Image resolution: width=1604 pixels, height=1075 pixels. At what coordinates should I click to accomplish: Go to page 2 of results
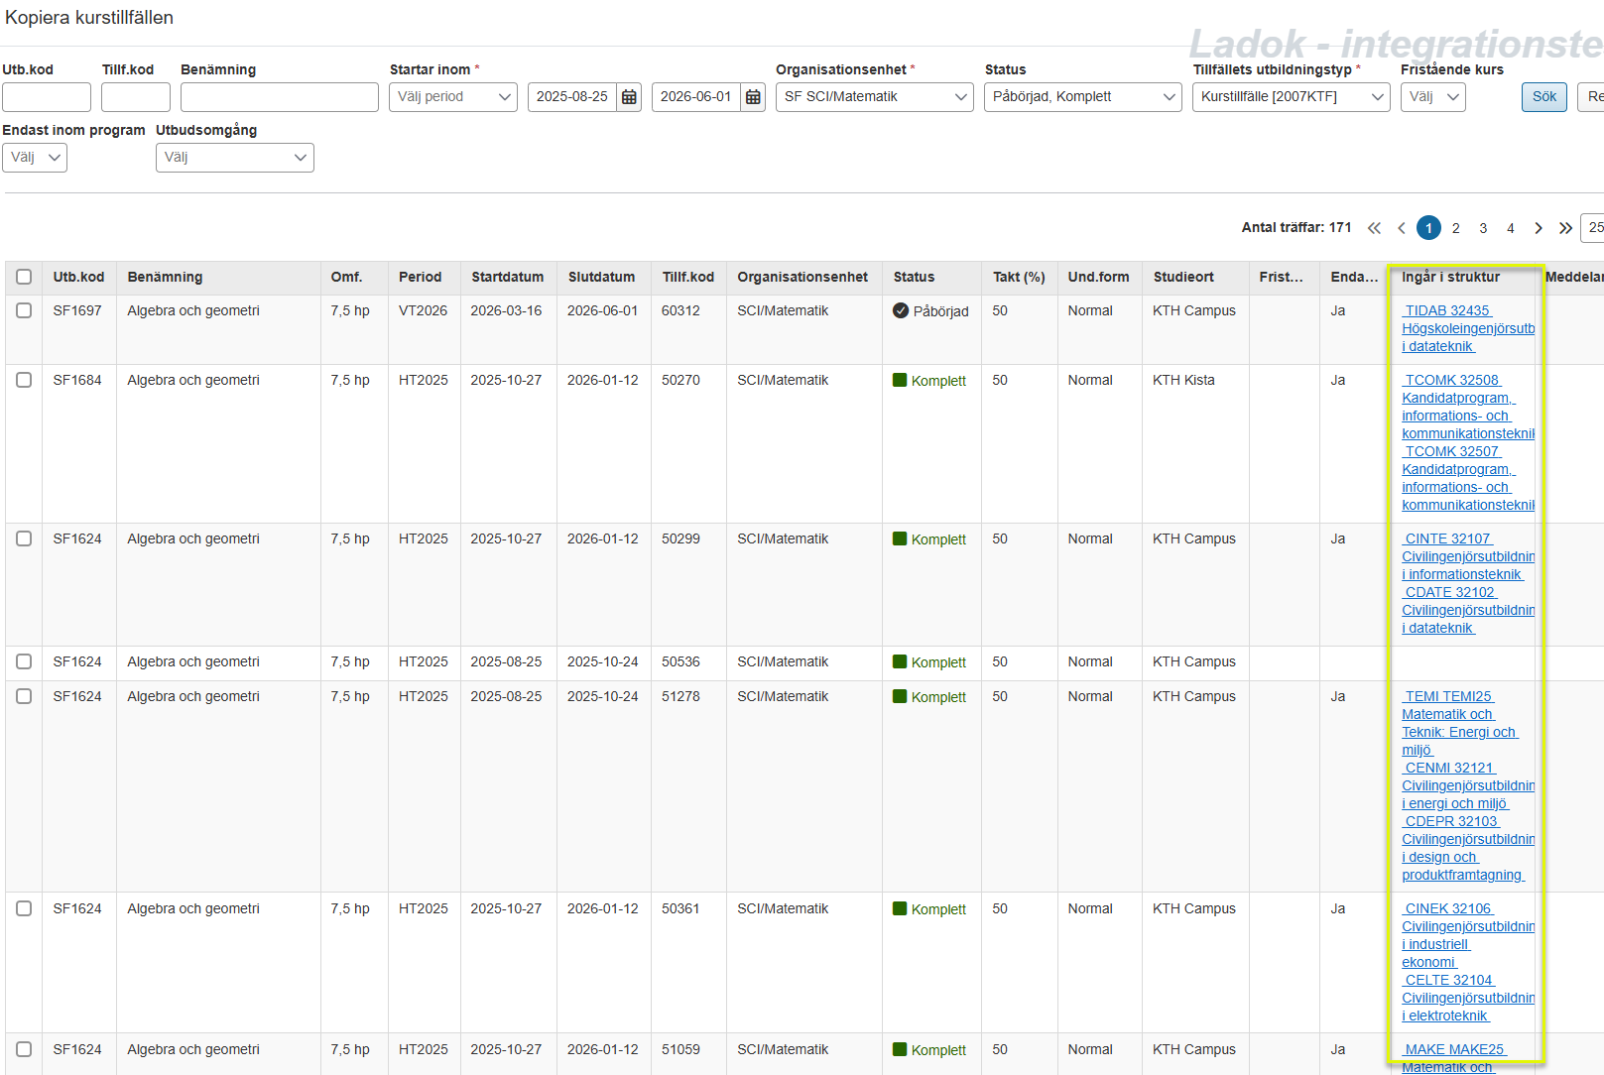pos(1455,228)
